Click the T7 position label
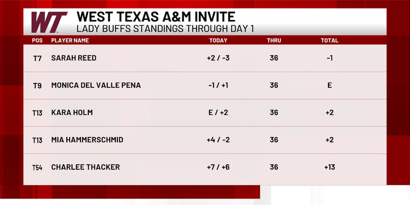The image size is (410, 205). tap(37, 58)
